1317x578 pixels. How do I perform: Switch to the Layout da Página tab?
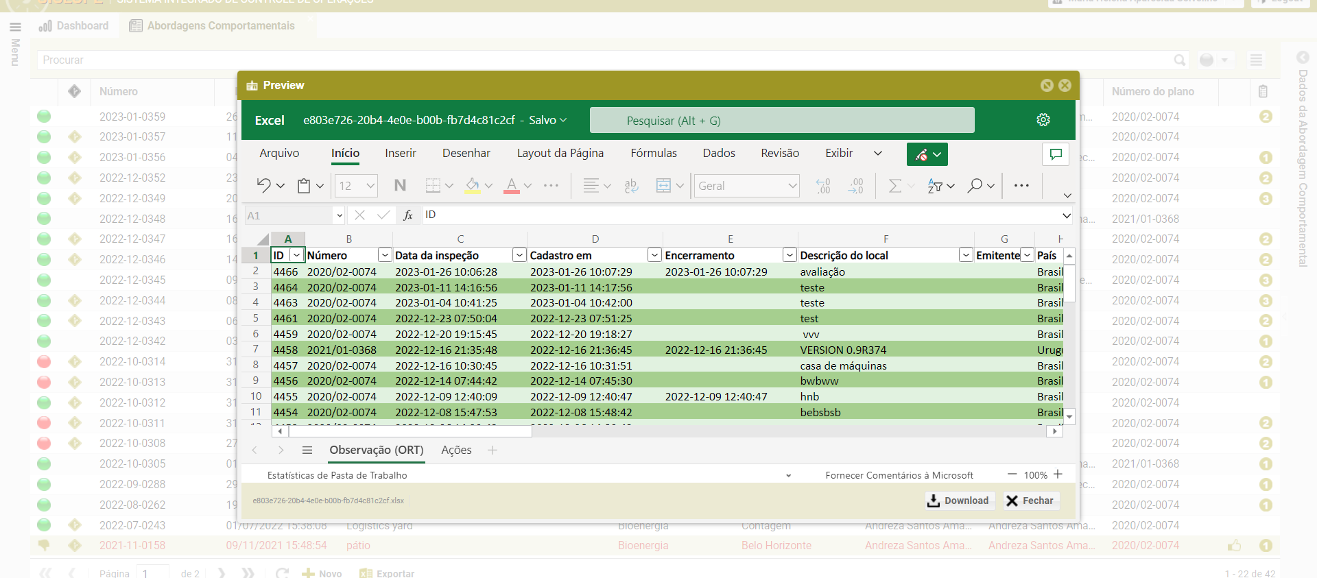point(560,153)
